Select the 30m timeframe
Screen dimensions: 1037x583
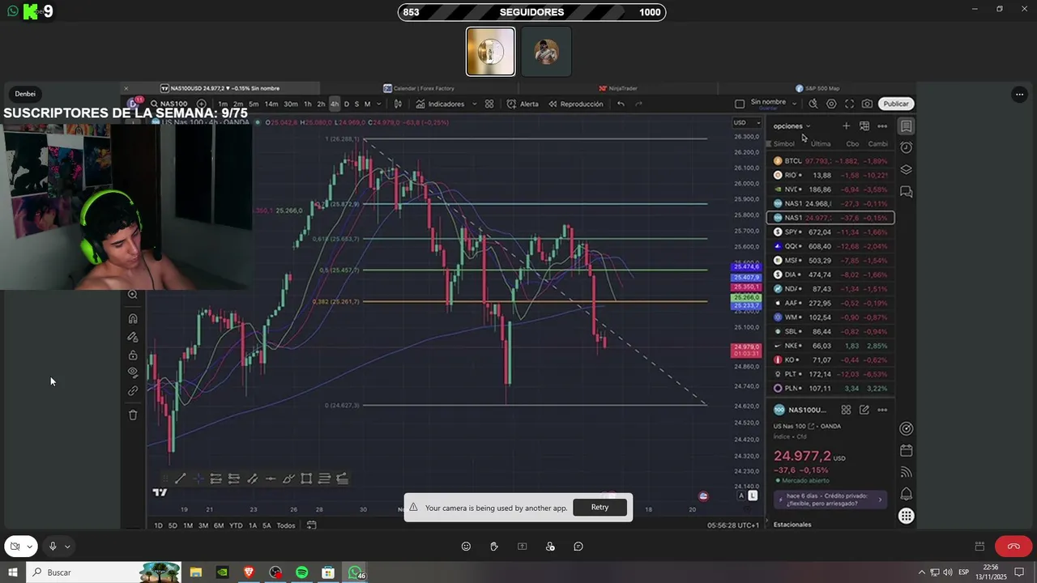click(290, 104)
